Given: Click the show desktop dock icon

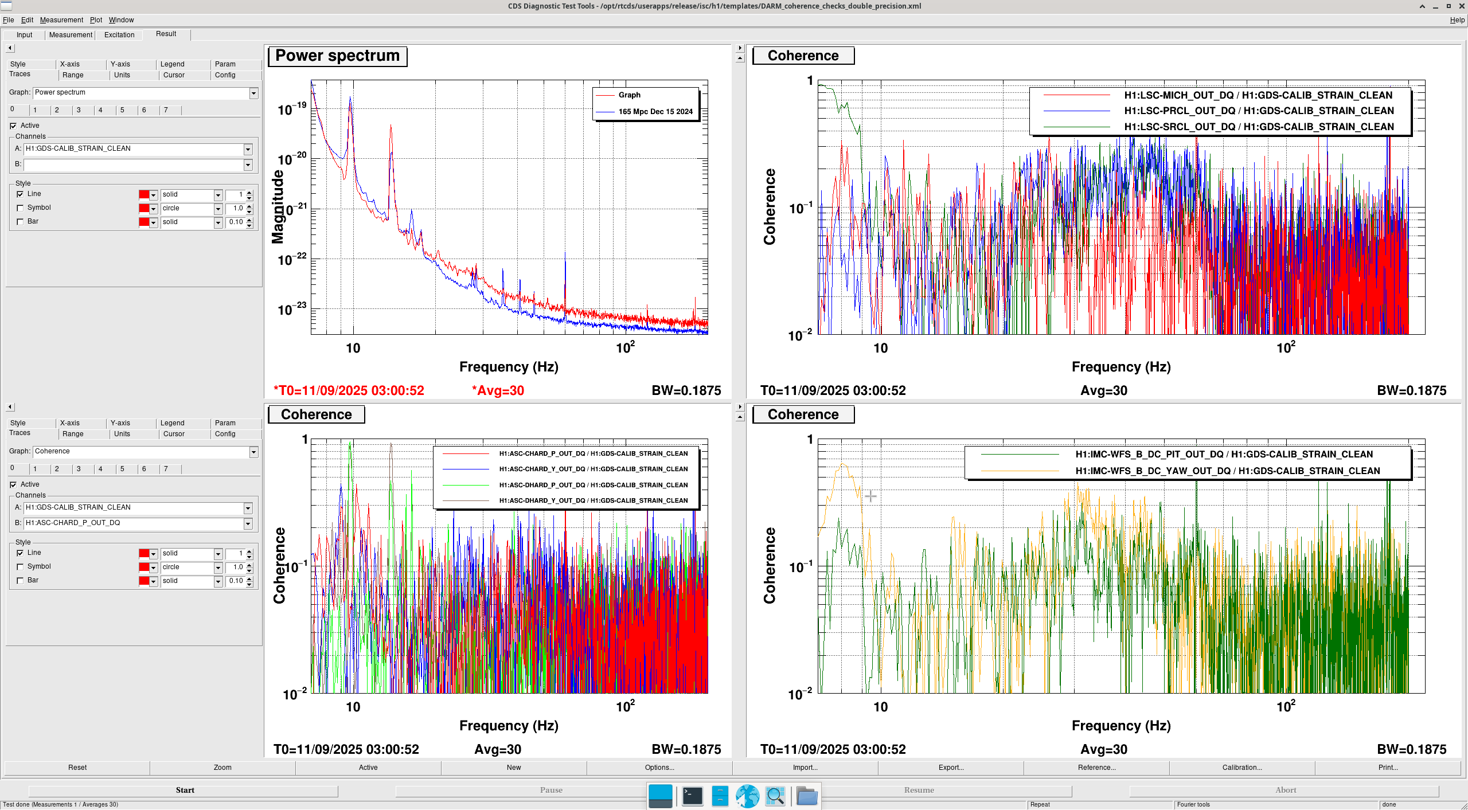Looking at the screenshot, I should pyautogui.click(x=660, y=796).
